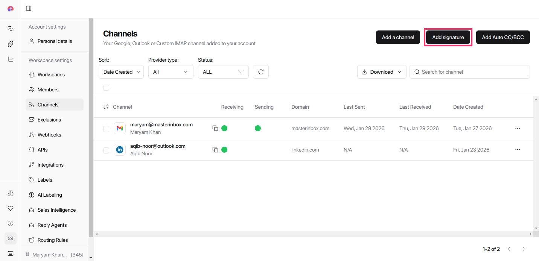539x261 pixels.
Task: Open the help question mark icon
Action: pyautogui.click(x=11, y=223)
